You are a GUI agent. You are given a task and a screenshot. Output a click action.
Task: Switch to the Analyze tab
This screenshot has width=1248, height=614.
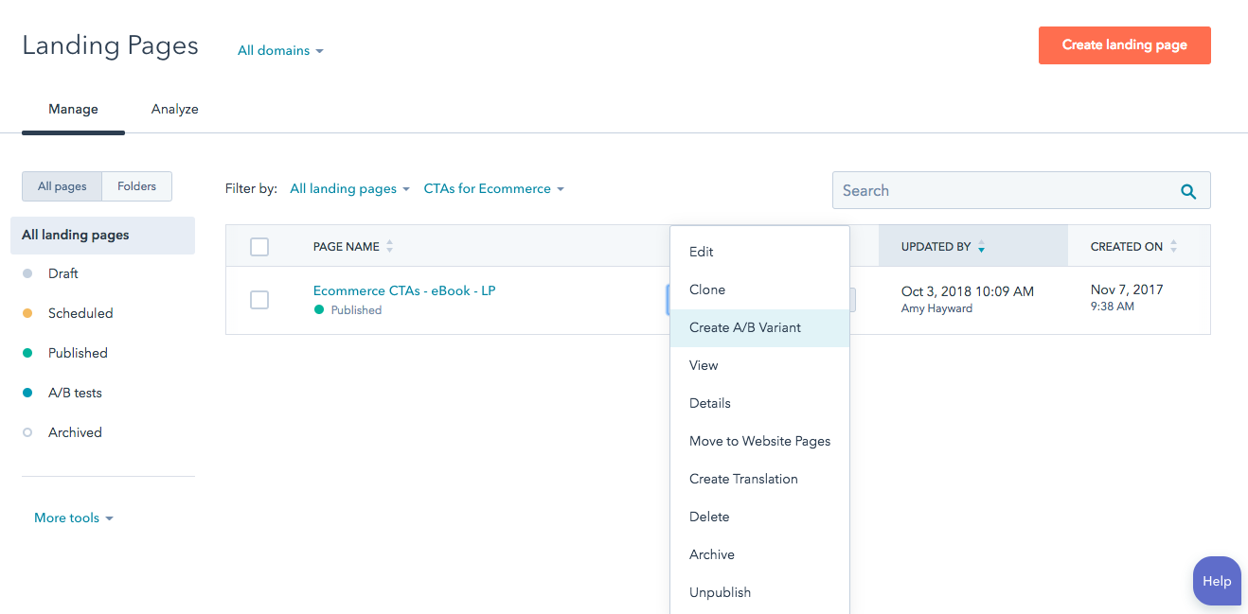pos(174,109)
